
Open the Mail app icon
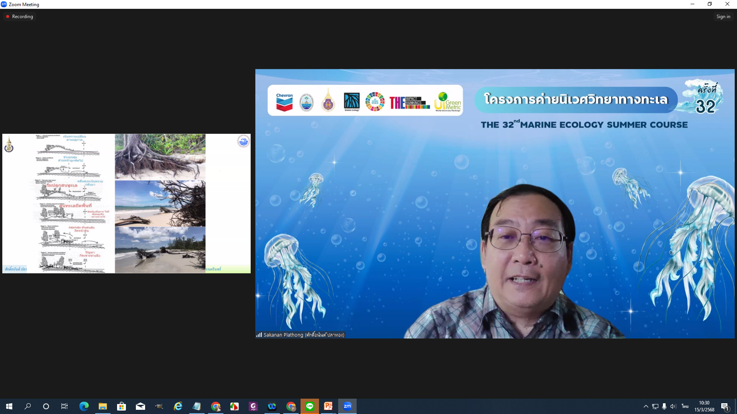[140, 406]
